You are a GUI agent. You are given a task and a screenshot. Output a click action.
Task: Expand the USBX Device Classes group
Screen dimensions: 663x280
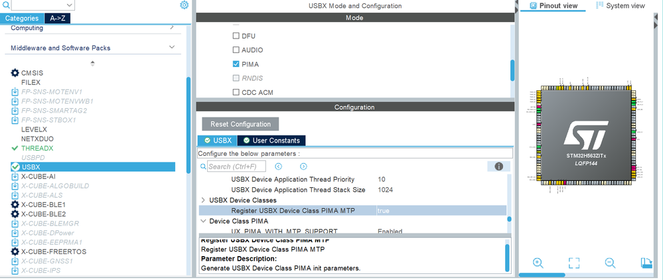203,200
